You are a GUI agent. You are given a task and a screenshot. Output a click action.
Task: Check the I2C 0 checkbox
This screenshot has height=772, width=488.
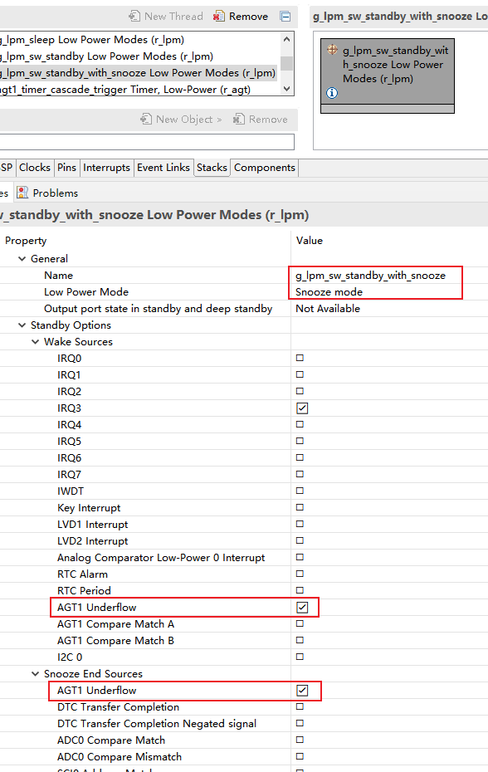click(x=300, y=657)
